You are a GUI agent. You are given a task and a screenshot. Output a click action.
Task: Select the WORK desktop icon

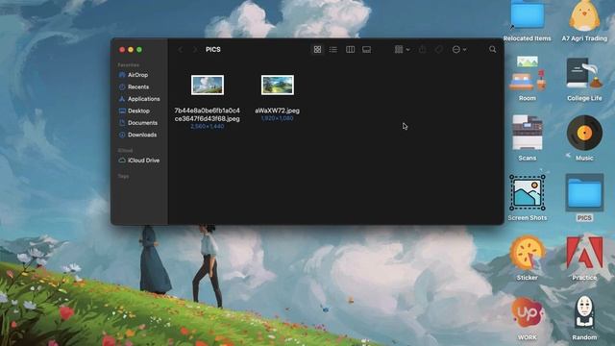tap(528, 312)
